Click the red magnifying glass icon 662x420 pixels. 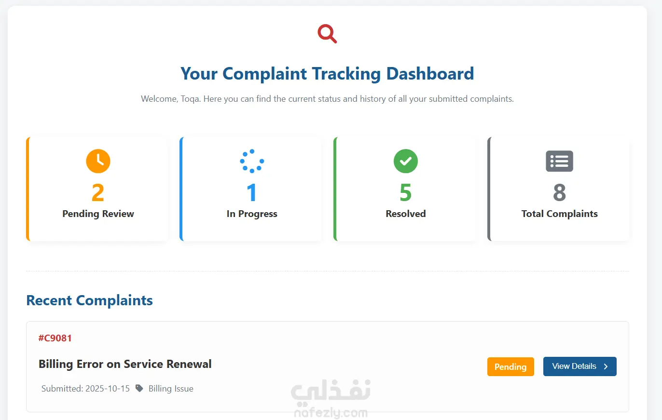[327, 34]
